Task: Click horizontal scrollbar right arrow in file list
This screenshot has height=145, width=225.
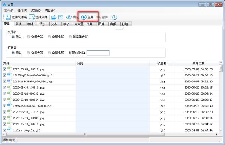Action: pyautogui.click(x=216, y=134)
